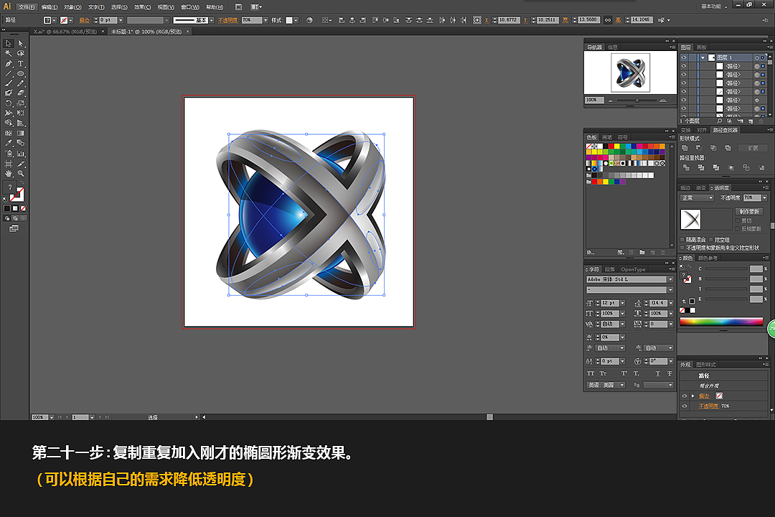Toggle visibility of 不透明度 70% row in Appearance
The height and width of the screenshot is (517, 775).
click(x=685, y=406)
